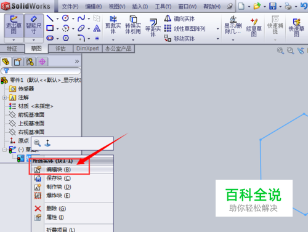Click the Print icon
The image size is (308, 232).
pos(288,6)
